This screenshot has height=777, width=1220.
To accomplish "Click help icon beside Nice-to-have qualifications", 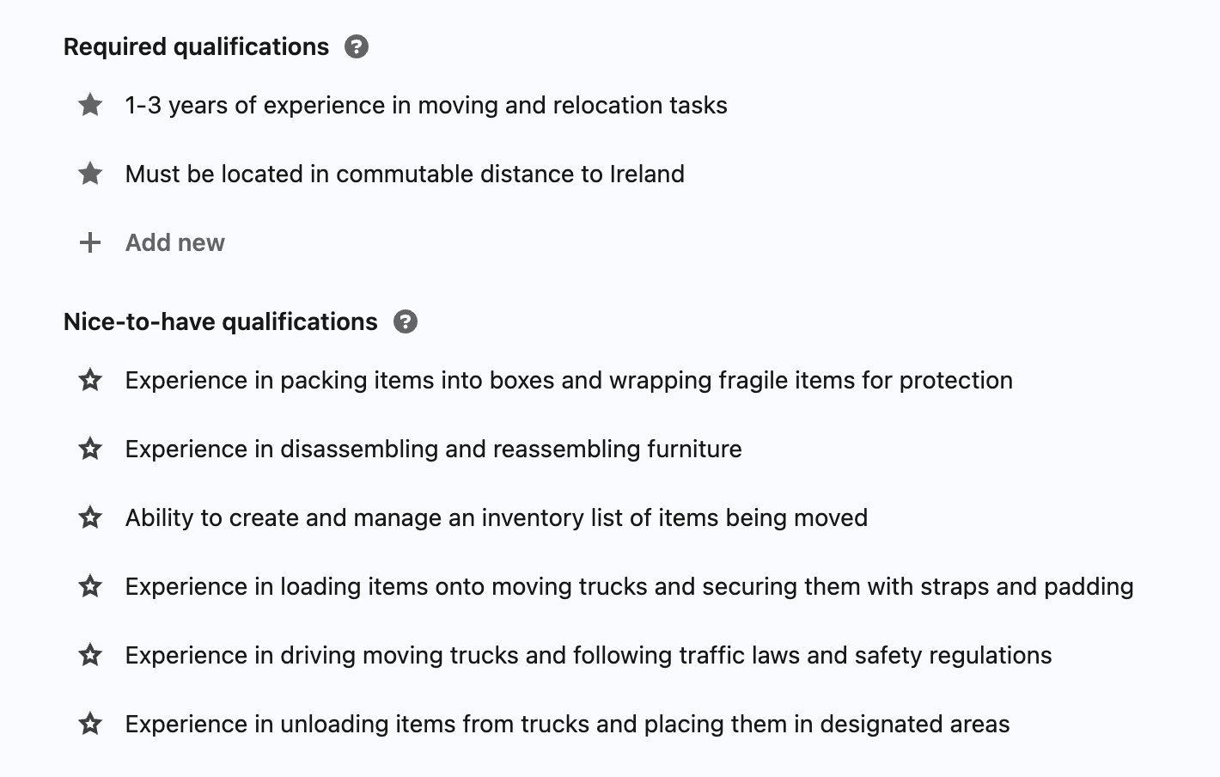I will [x=406, y=321].
